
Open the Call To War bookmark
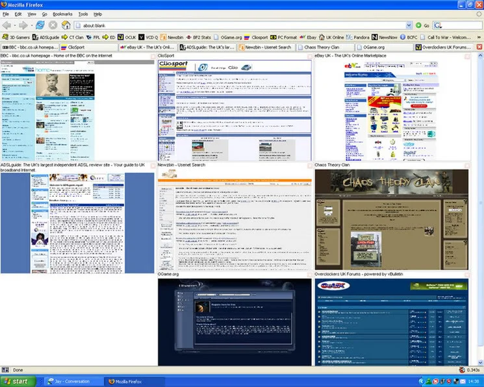coord(446,37)
